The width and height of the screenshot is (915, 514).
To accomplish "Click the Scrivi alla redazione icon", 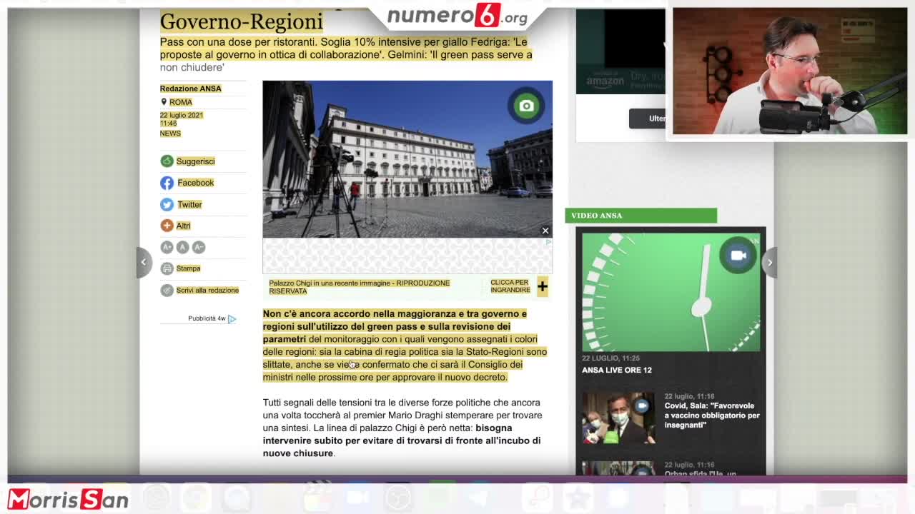I will pos(167,290).
